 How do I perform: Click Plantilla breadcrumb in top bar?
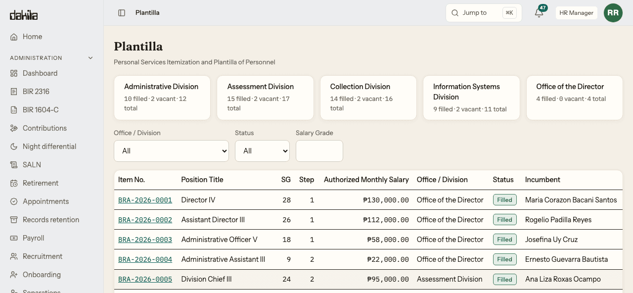click(147, 13)
